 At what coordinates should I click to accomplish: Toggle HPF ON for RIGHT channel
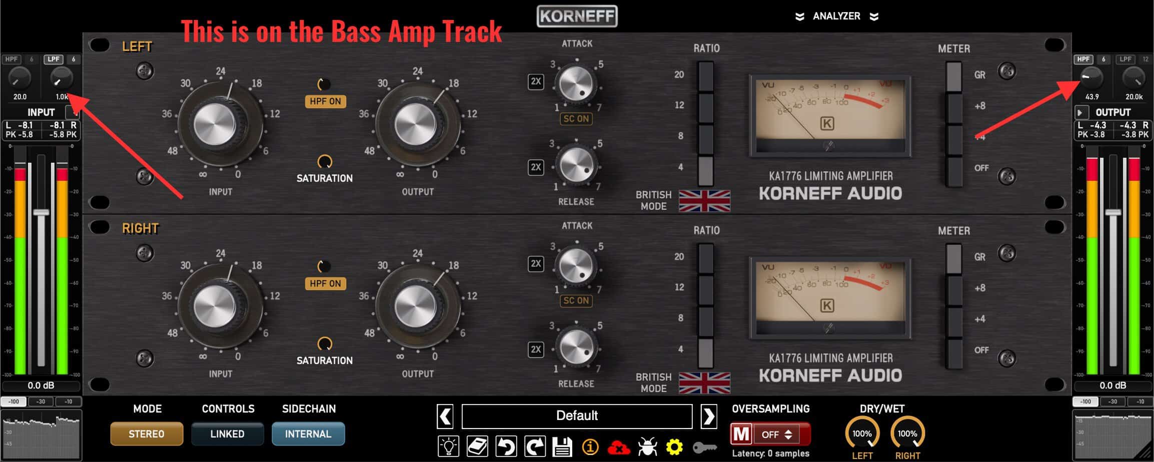325,283
